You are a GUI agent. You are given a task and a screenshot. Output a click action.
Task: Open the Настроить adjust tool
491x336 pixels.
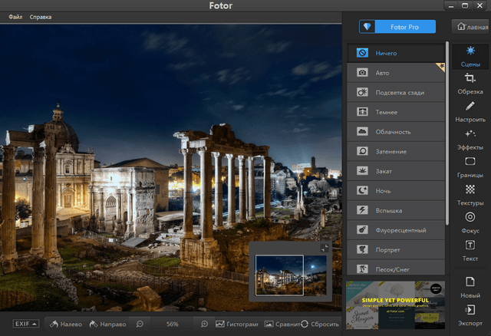pyautogui.click(x=470, y=111)
